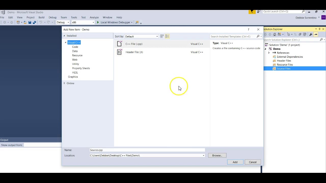Start debugging with the green play icon
326x183 pixels.
98,22
